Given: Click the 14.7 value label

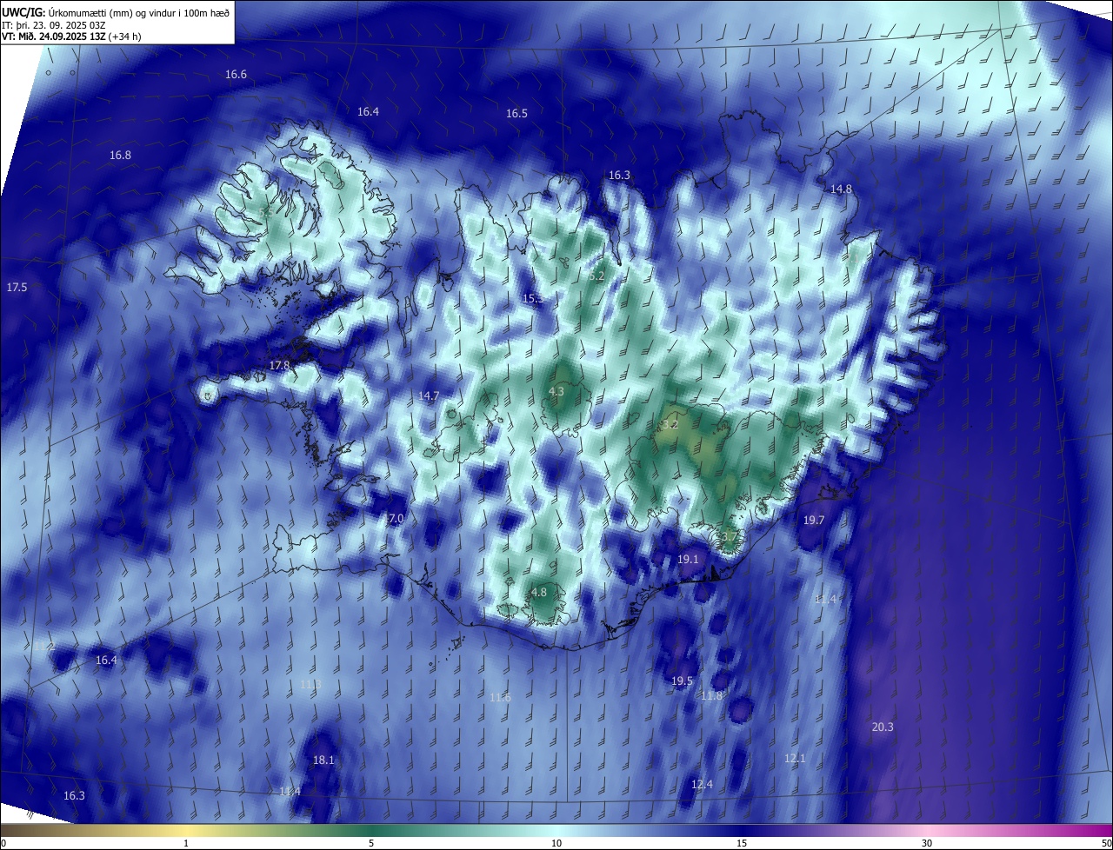Looking at the screenshot, I should [429, 396].
